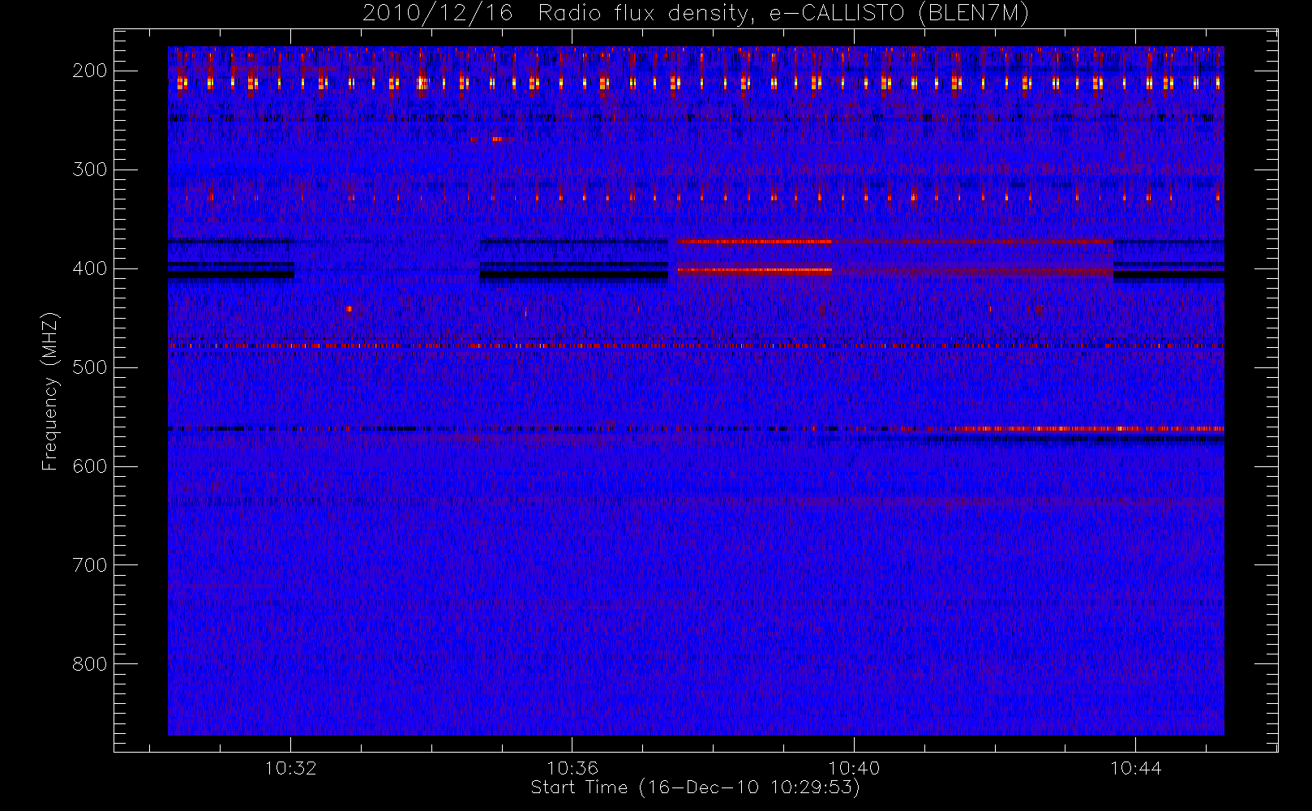Click the 'Start Time (16-Dec-10 10:29:53)' x-axis label

point(695,787)
